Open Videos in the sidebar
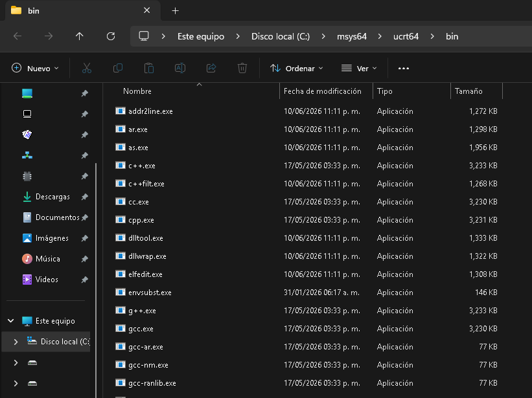Screen dimensions: 532x398 (x=48, y=280)
